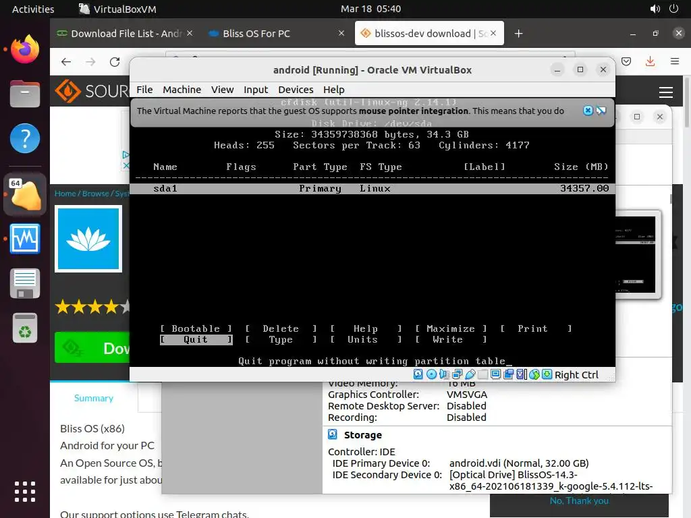
Task: Go back in Firefox
Action: [x=66, y=61]
